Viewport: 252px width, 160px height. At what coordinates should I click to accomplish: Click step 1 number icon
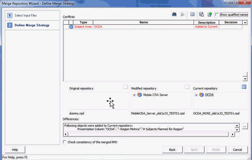9,15
